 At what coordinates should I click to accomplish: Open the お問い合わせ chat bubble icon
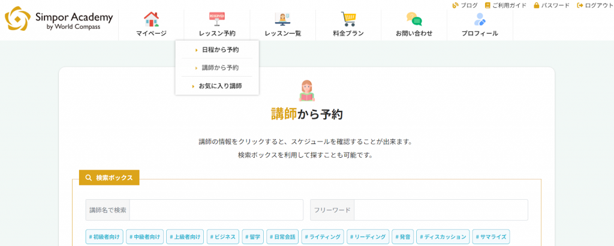[x=414, y=19]
